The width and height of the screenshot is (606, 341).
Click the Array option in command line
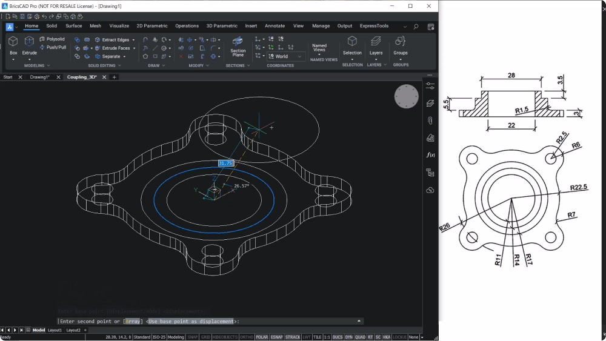click(x=133, y=321)
